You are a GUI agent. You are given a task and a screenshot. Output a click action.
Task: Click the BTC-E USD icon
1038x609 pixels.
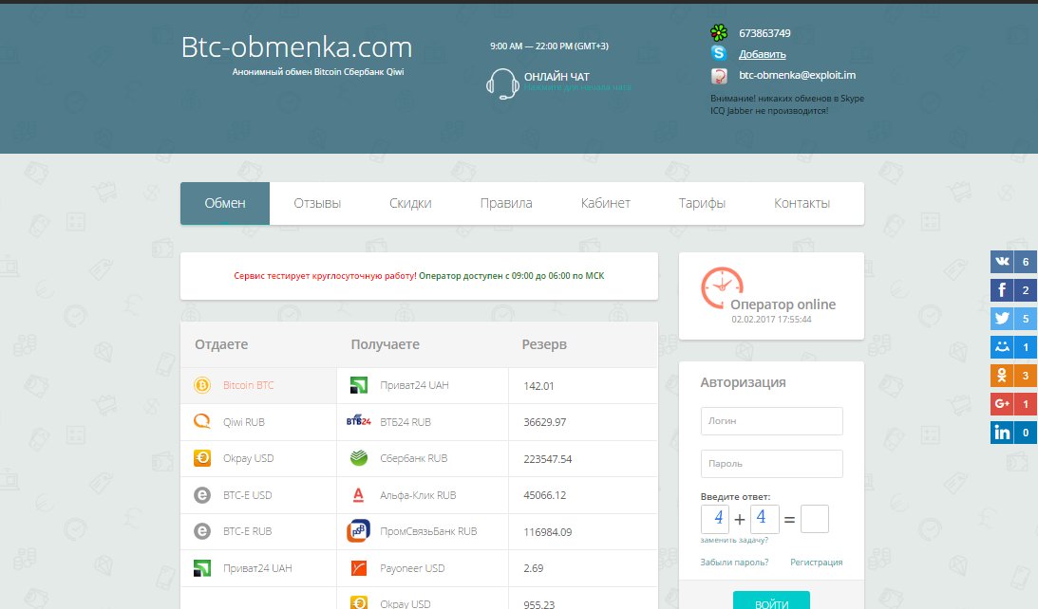coord(202,494)
